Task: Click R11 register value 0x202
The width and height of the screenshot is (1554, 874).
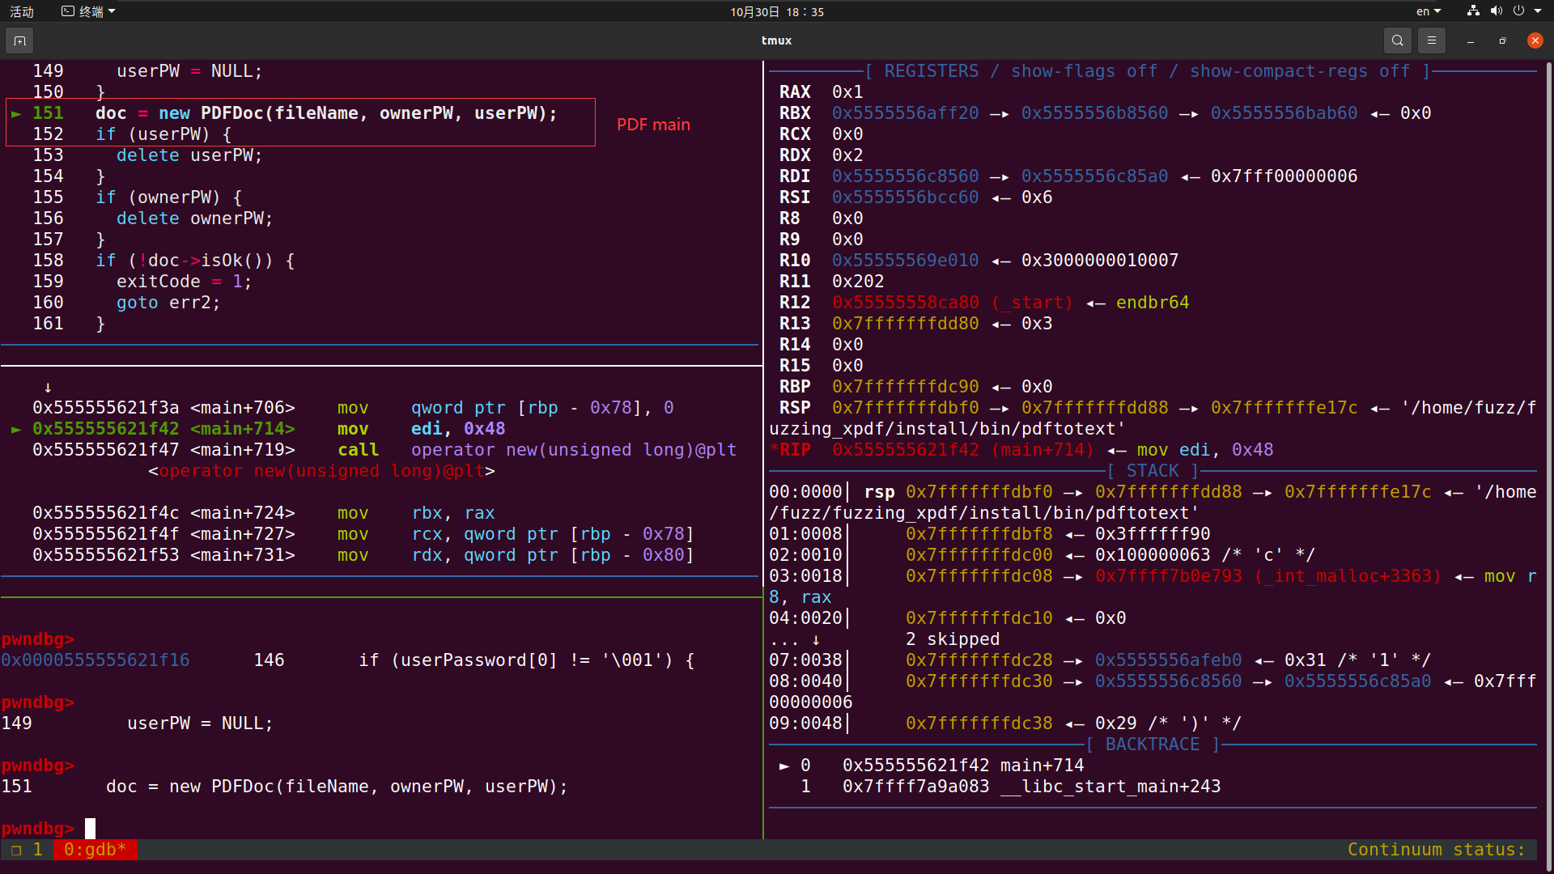Action: point(858,282)
